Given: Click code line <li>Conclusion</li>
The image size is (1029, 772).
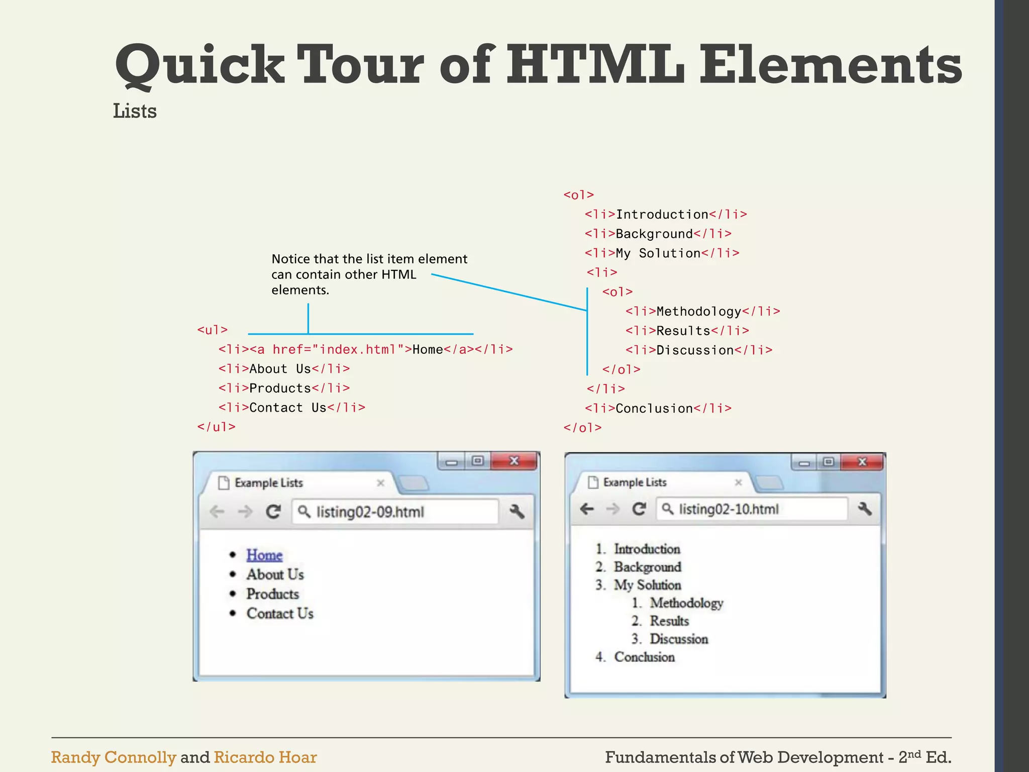Looking at the screenshot, I should (658, 409).
